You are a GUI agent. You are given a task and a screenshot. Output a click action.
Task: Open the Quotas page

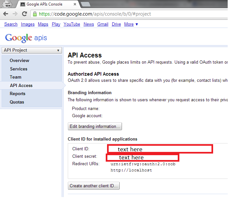pyautogui.click(x=17, y=102)
